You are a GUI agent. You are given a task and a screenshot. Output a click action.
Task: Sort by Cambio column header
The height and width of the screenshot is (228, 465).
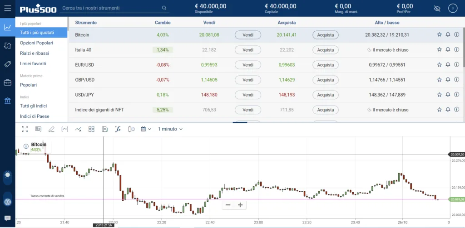[x=163, y=23]
